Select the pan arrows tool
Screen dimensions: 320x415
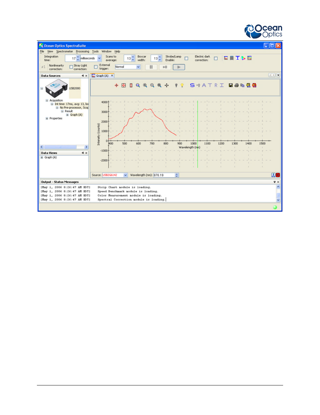pos(167,85)
